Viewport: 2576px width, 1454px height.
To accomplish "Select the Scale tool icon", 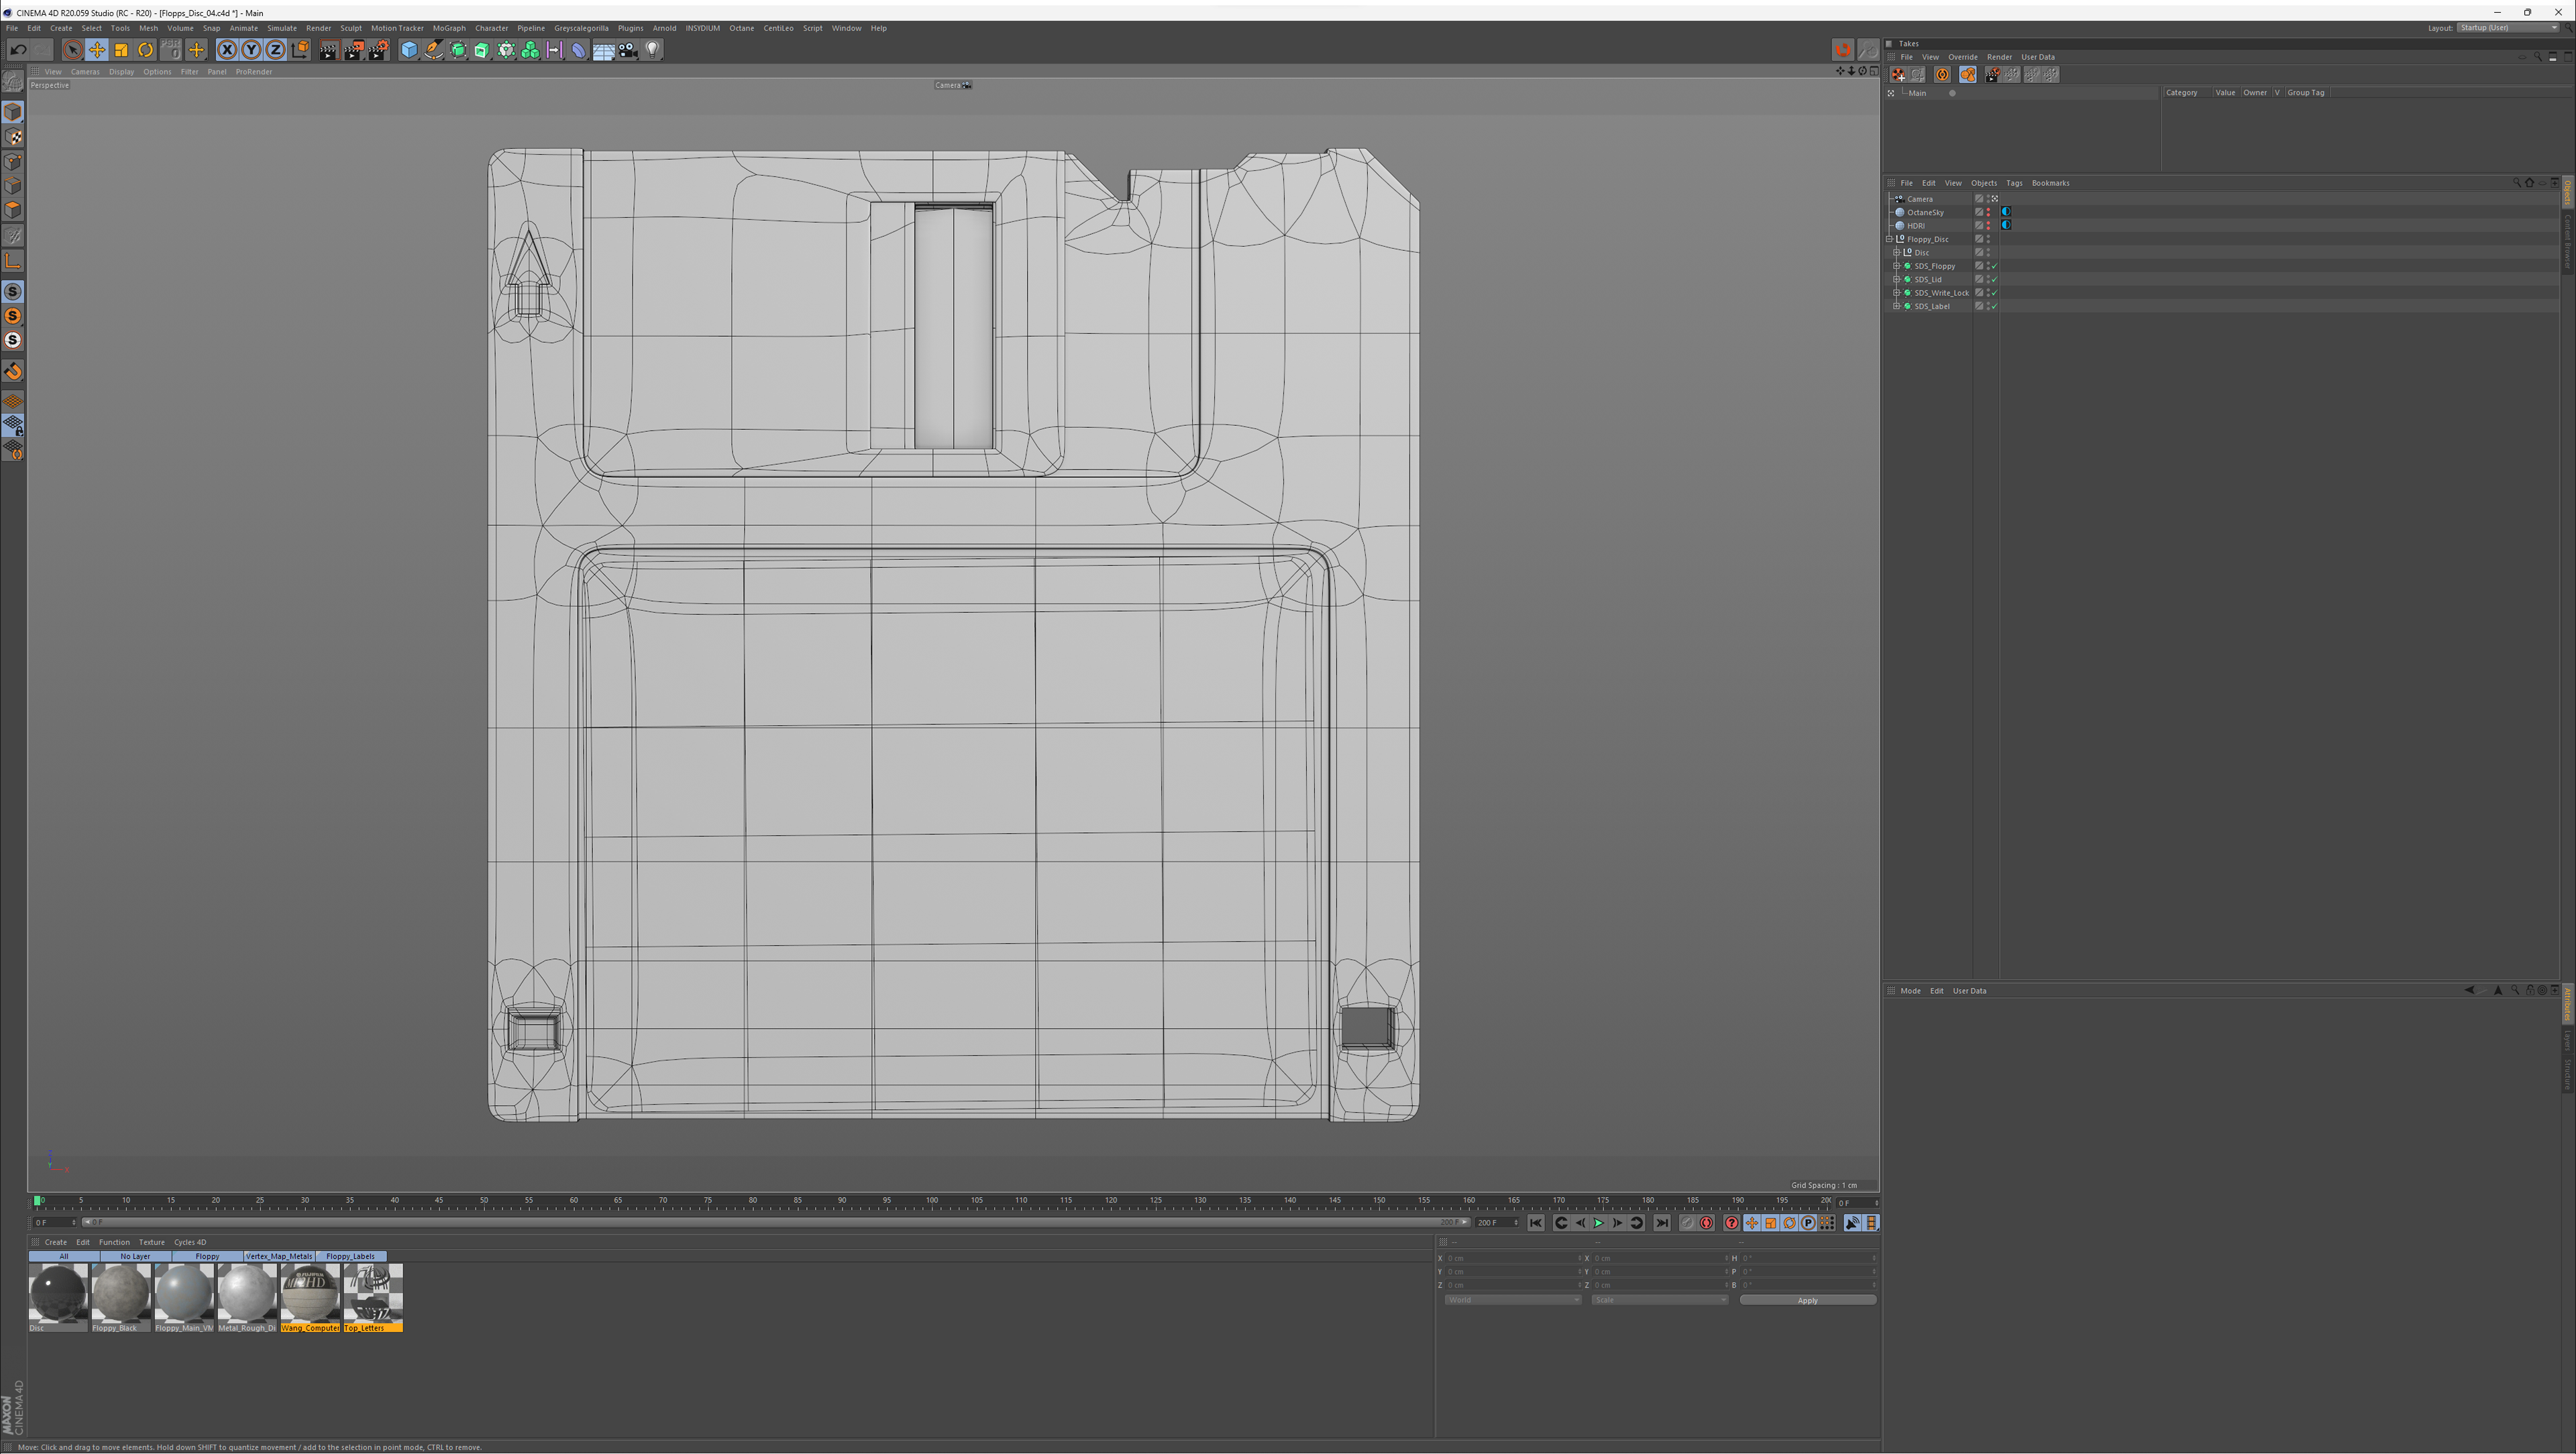I will (121, 50).
